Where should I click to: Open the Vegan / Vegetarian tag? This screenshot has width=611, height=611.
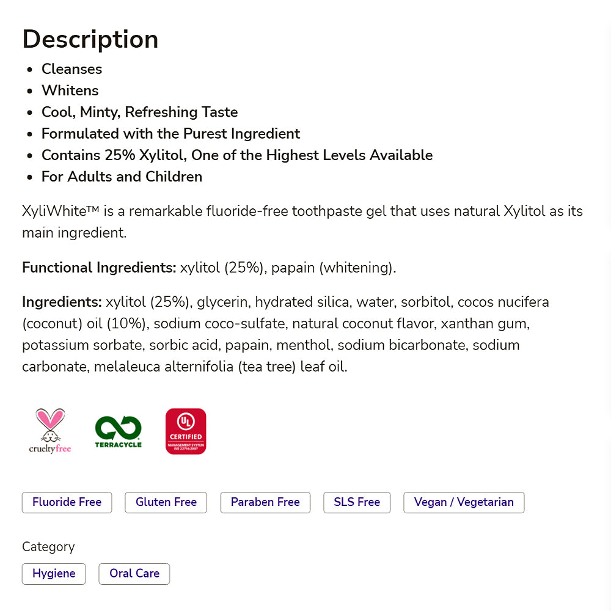point(464,502)
